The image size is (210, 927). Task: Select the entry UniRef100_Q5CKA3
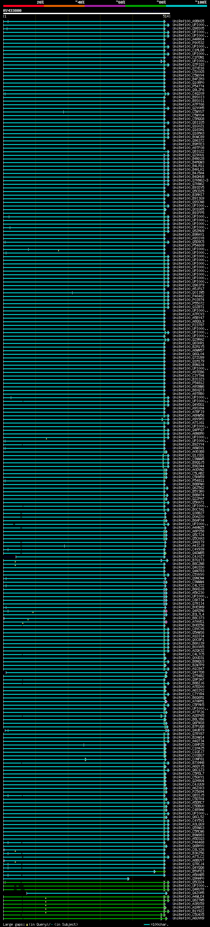click(x=188, y=538)
